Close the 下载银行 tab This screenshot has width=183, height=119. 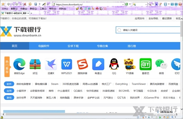point(28,13)
